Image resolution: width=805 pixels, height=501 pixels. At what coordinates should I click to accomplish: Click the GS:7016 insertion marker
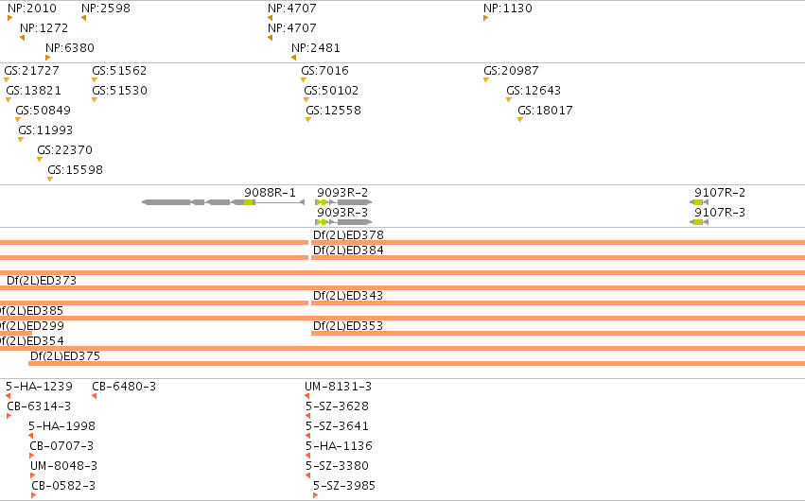point(304,80)
